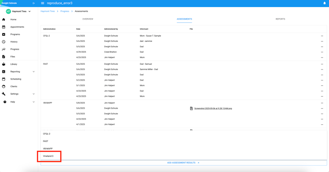The height and width of the screenshot is (172, 329).
Task: Click the logout icon beside Dwight Schrute
Action: point(33,3)
